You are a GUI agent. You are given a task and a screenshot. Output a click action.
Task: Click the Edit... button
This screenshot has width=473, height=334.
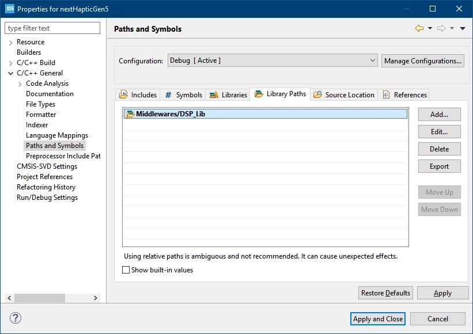pyautogui.click(x=439, y=132)
